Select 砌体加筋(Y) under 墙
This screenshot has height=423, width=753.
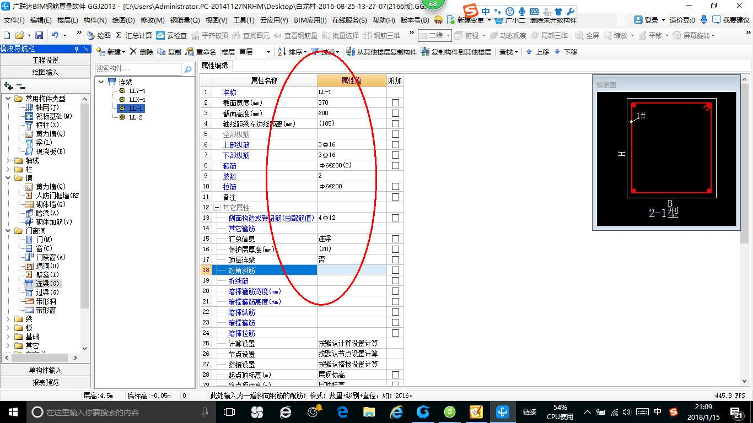click(54, 222)
